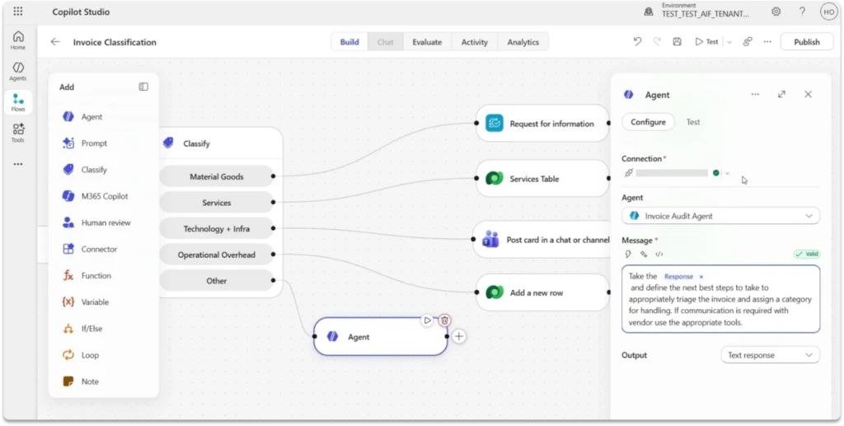Viewport: 844px width, 426px height.
Task: Select the Request for information node
Action: point(542,123)
